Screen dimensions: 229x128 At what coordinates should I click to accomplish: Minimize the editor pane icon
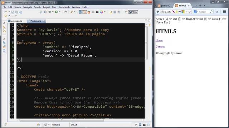click(146, 20)
